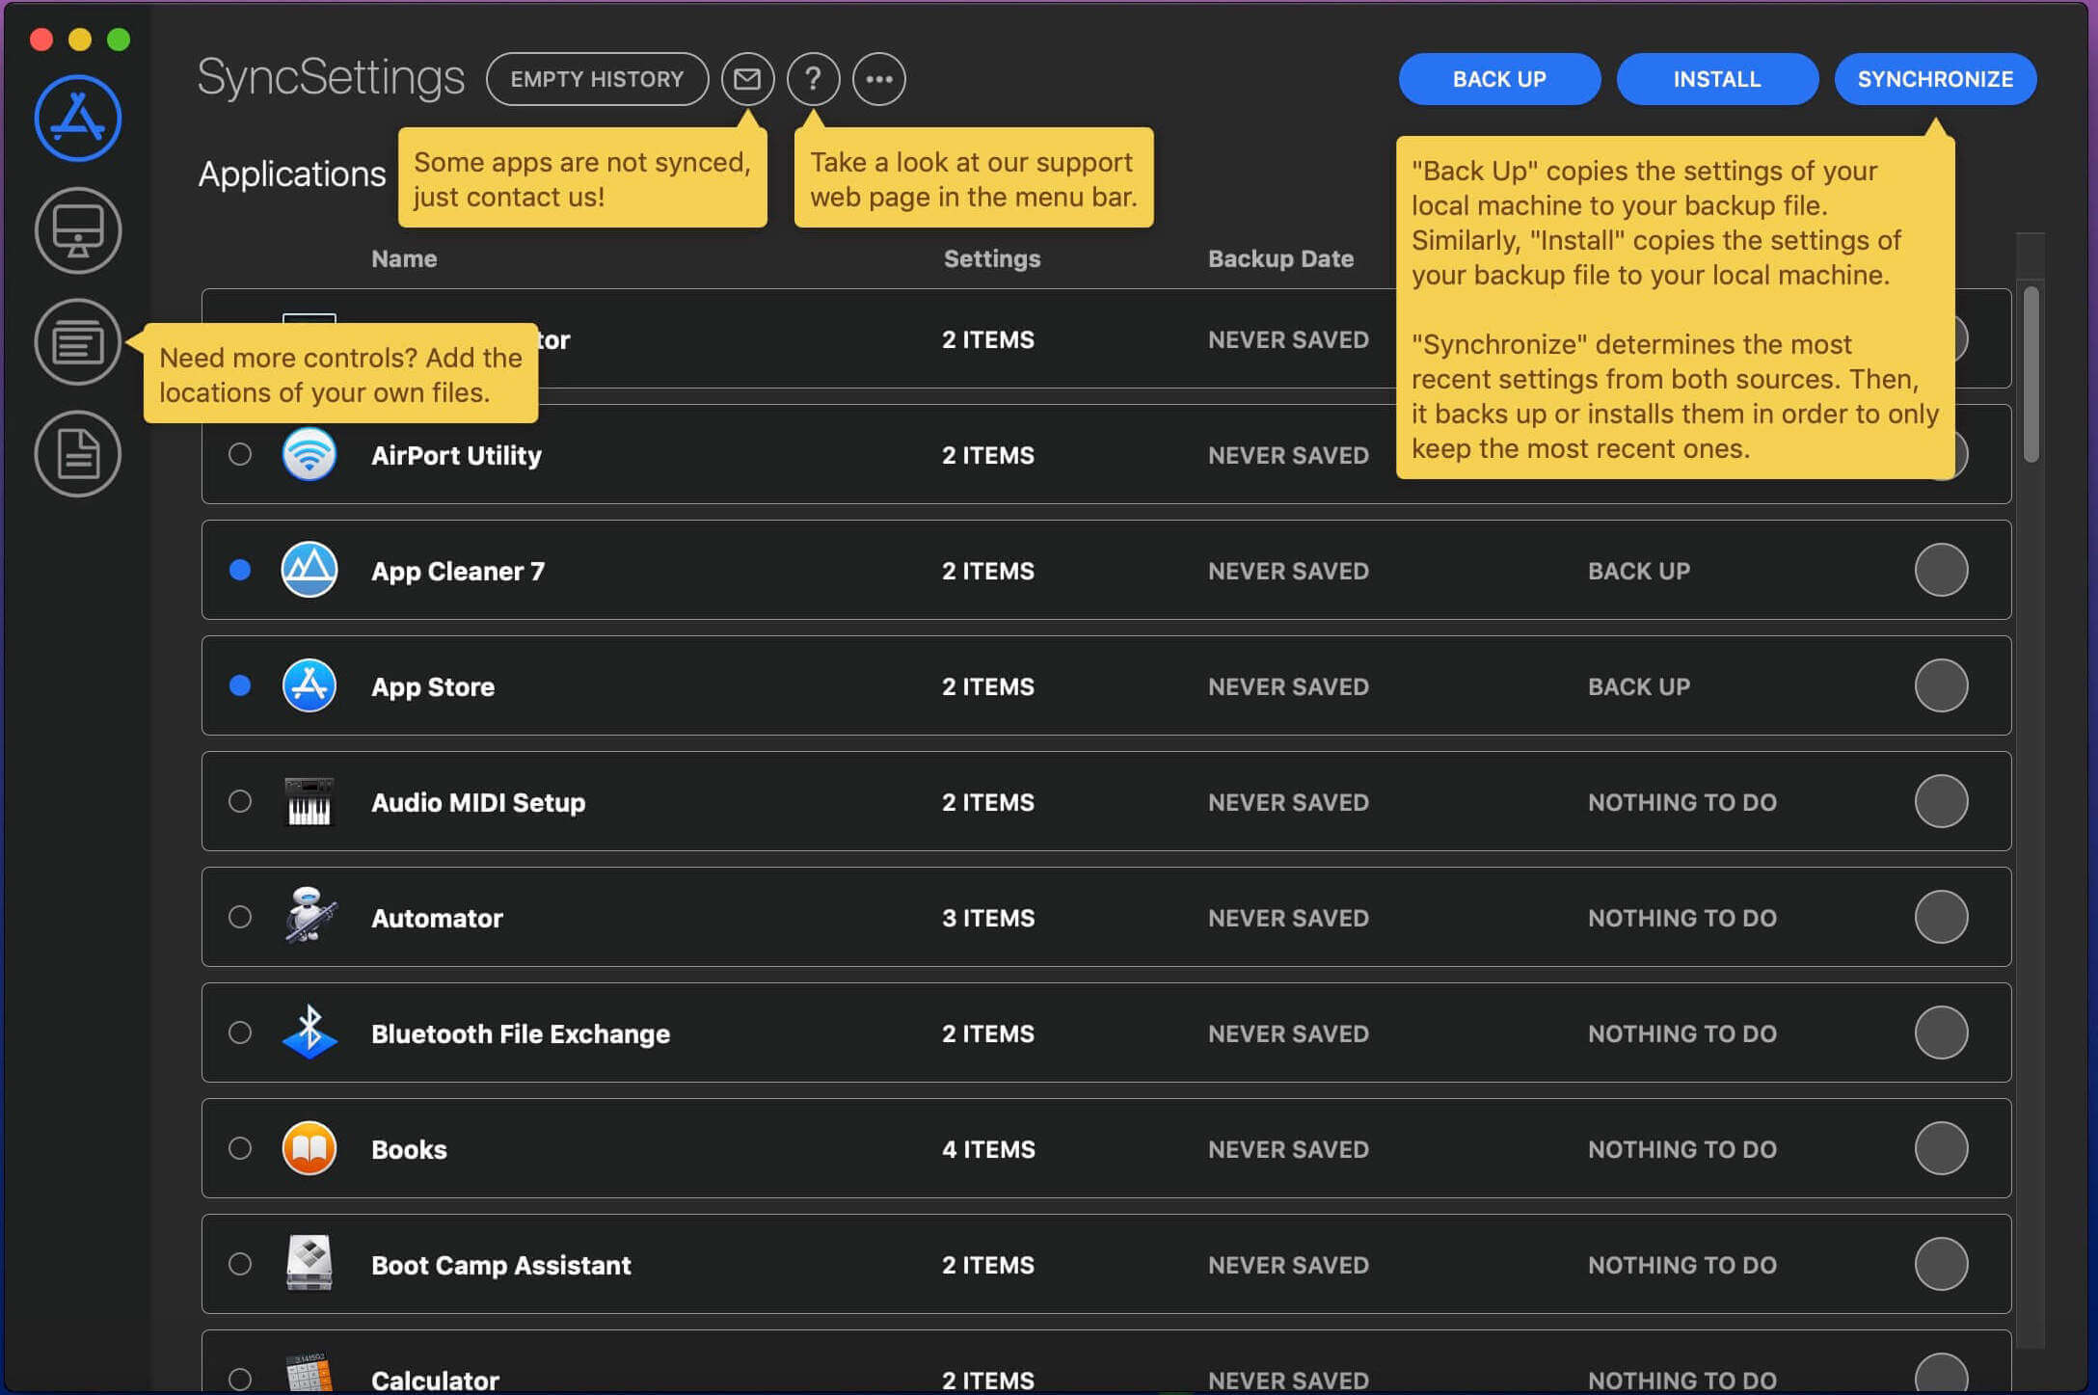
Task: Click the Applications heading
Action: (x=292, y=174)
